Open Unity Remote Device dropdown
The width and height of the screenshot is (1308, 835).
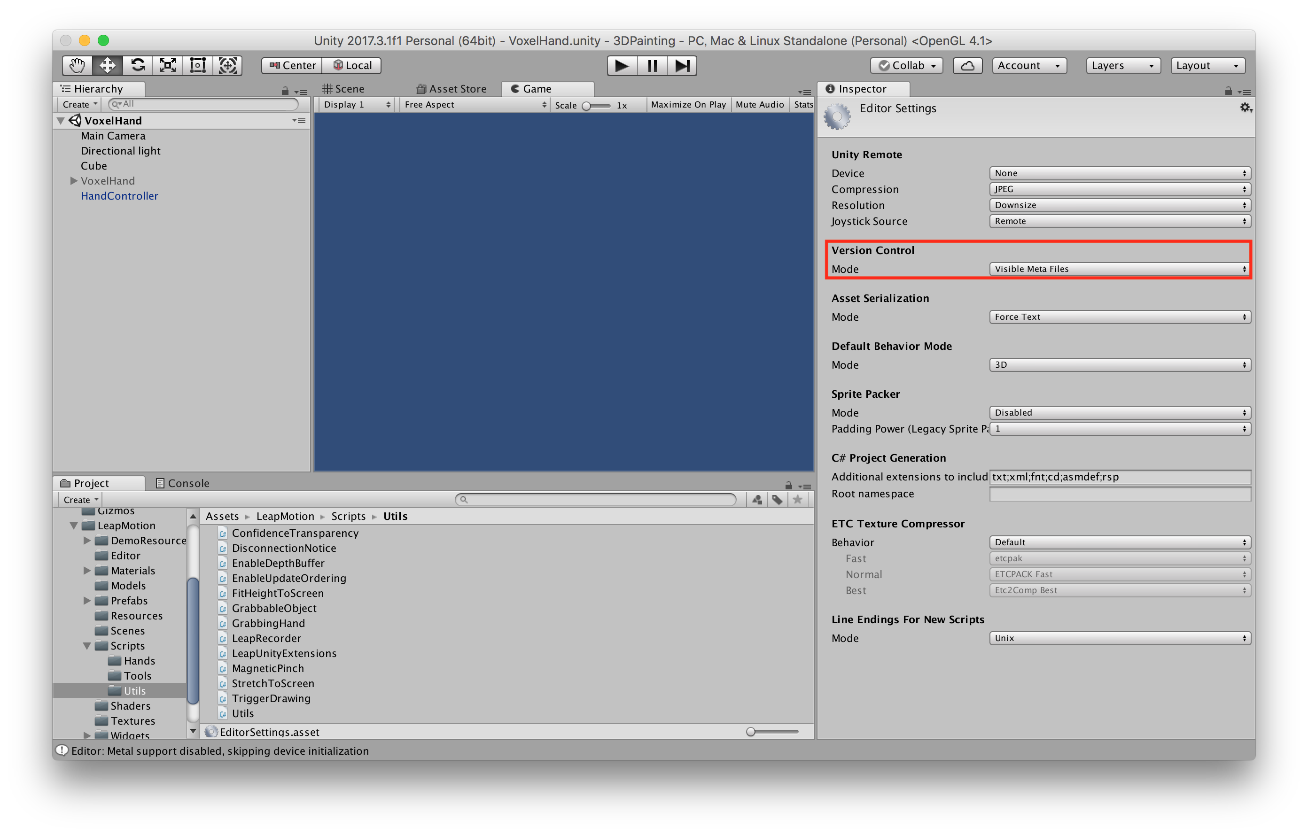pyautogui.click(x=1120, y=173)
